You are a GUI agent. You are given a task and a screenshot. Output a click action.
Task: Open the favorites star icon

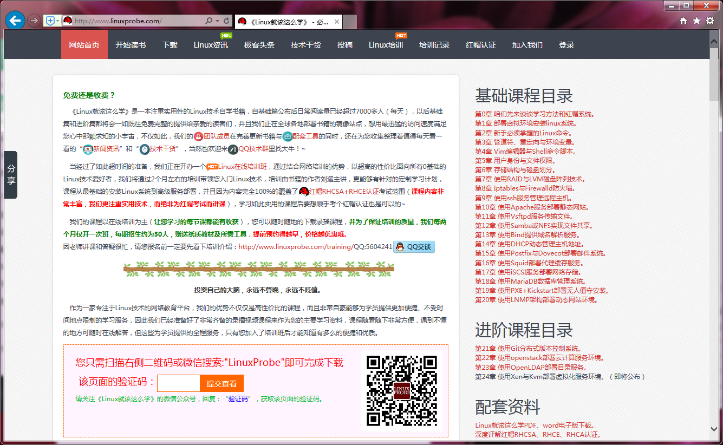696,21
